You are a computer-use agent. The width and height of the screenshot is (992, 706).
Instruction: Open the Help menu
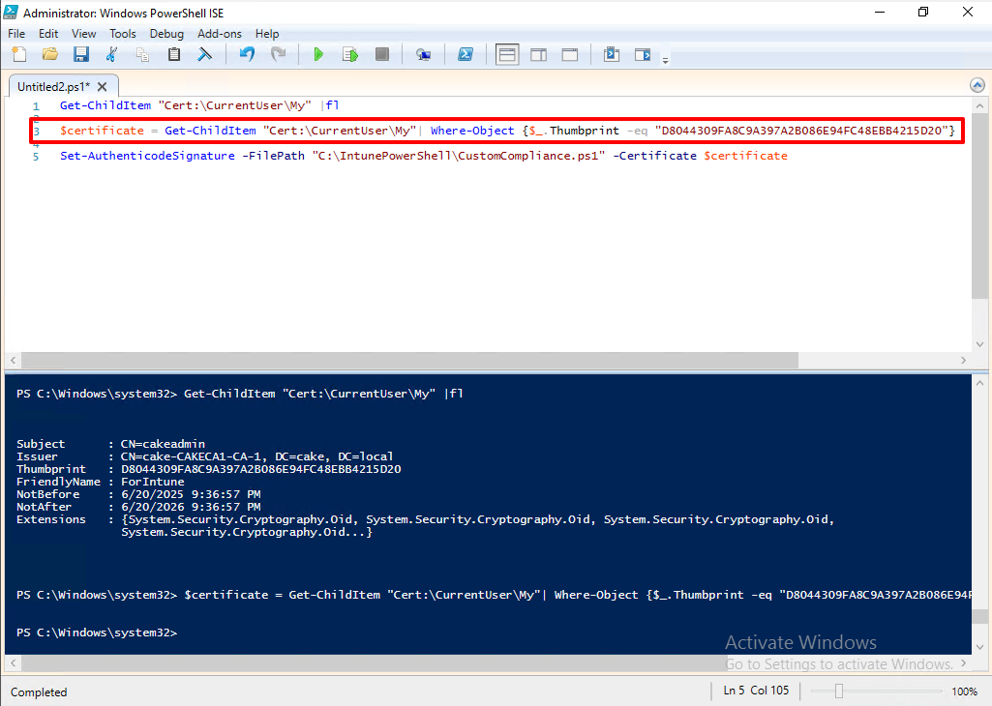click(x=267, y=34)
